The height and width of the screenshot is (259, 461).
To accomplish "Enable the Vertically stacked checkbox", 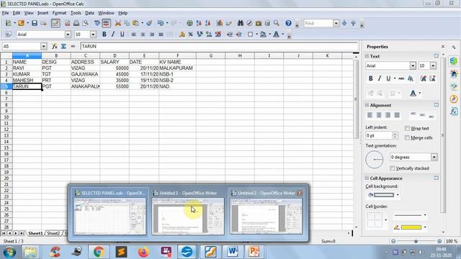I will point(392,168).
